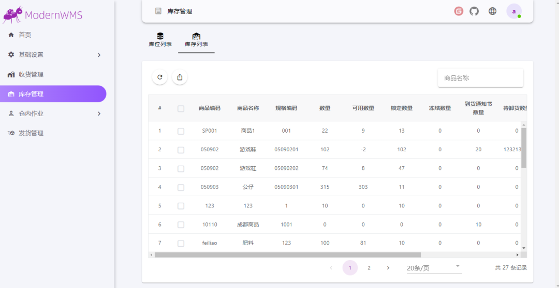Click the table scroll-right arrow
Screen dimensions: 559x288
pyautogui.click(x=518, y=254)
